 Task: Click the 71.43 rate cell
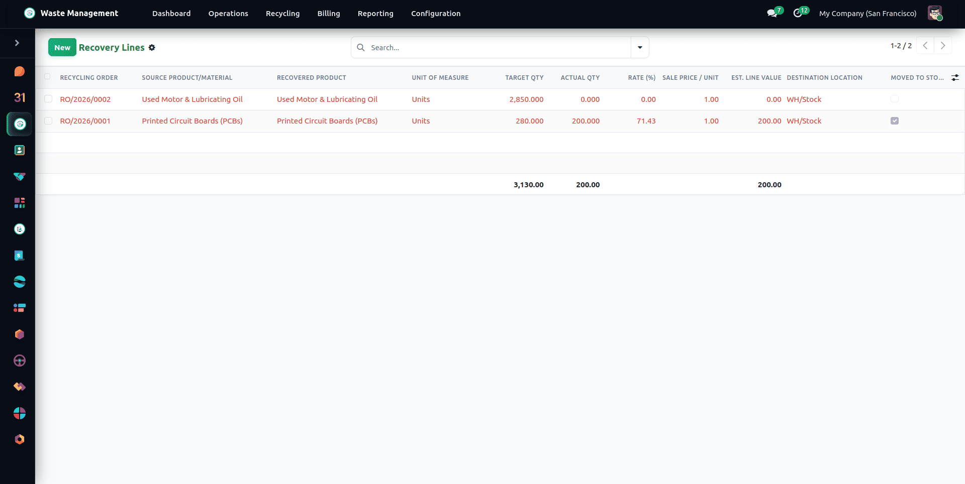pyautogui.click(x=646, y=121)
